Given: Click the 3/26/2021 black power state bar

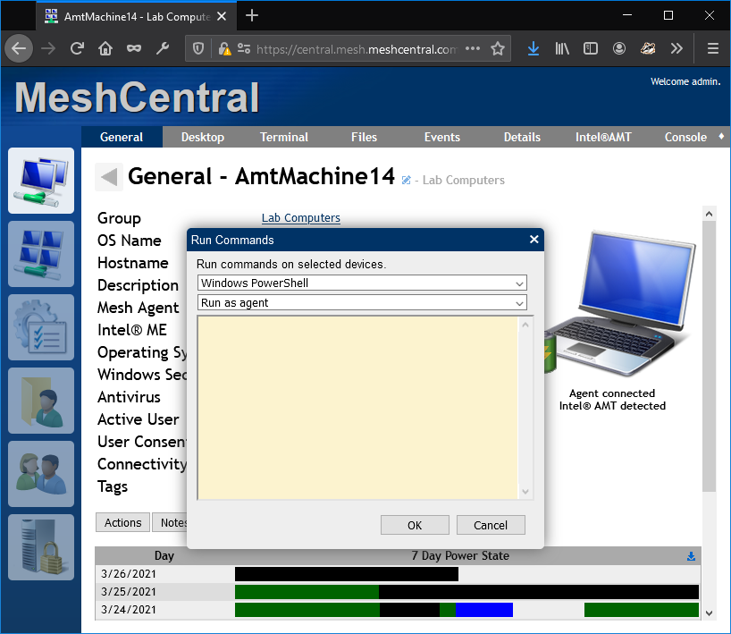Looking at the screenshot, I should point(347,574).
